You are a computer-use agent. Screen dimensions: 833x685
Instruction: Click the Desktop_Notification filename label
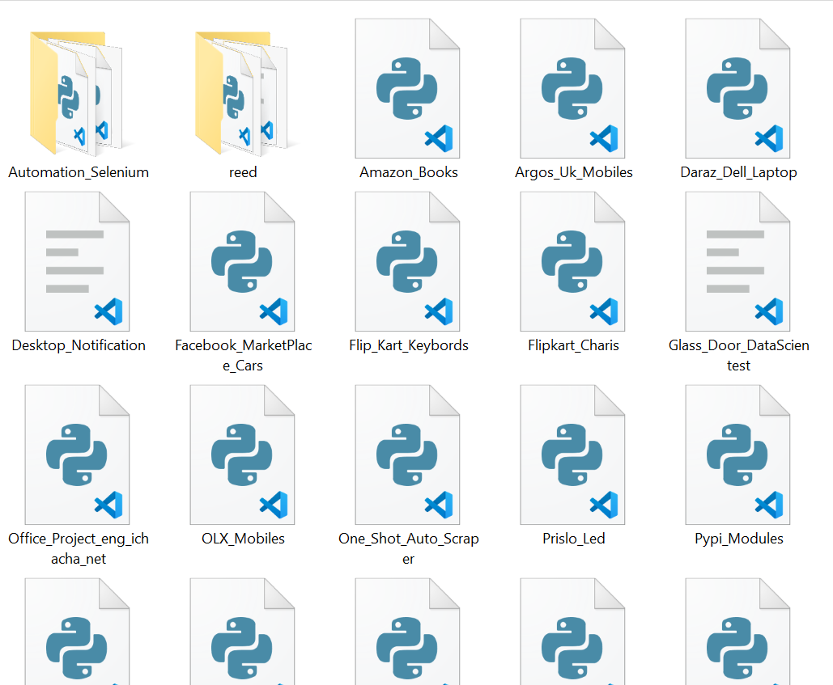click(79, 345)
